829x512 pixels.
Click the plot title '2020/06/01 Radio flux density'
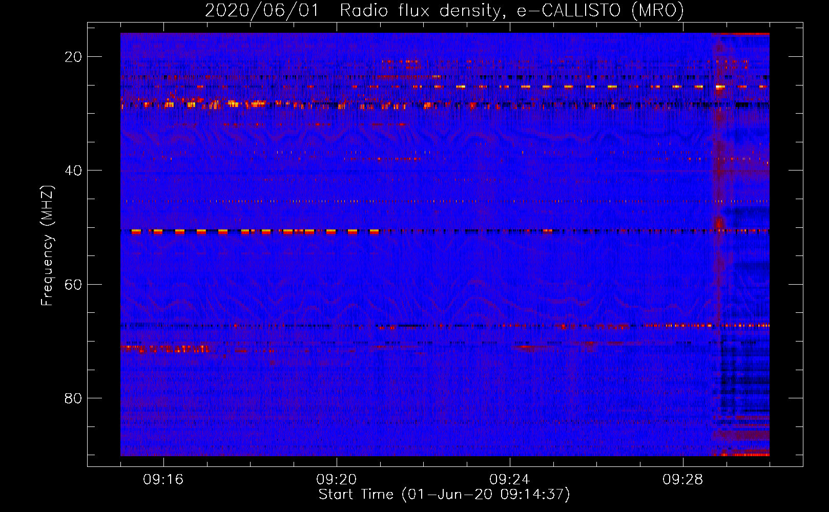coord(353,11)
